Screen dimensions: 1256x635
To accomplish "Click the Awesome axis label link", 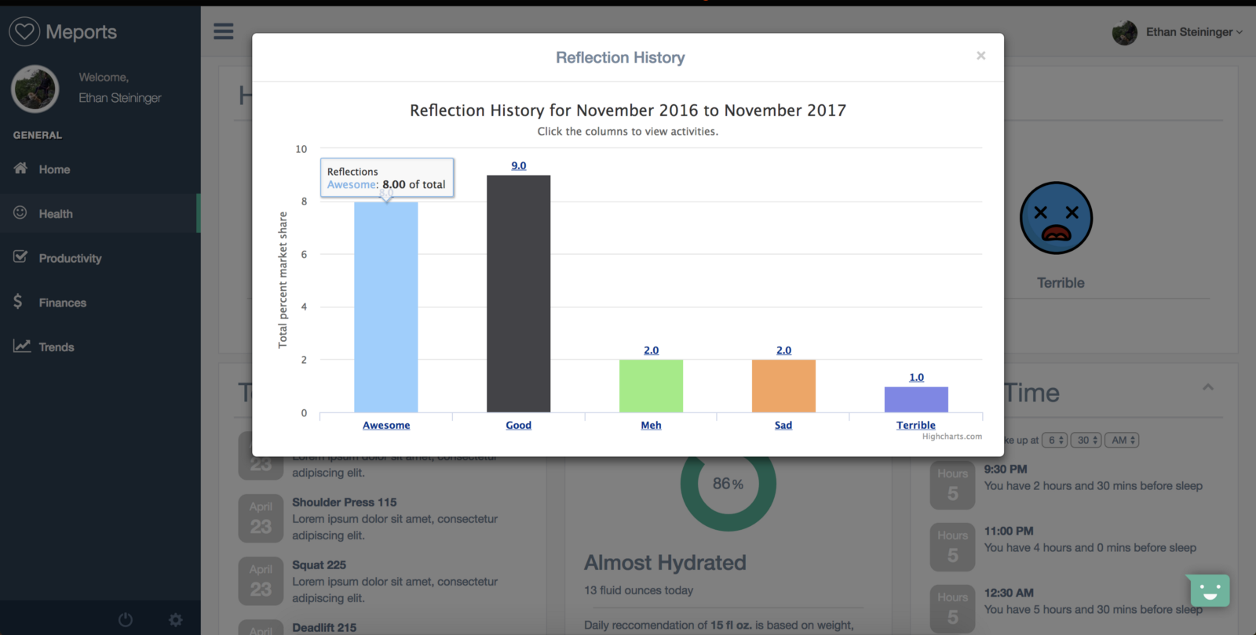I will pos(386,425).
